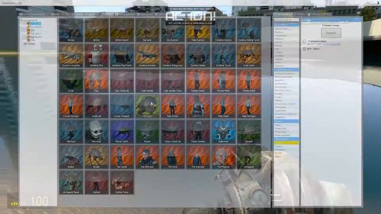Select the Vortigaunt Slave NPC thumbnail

click(71, 182)
